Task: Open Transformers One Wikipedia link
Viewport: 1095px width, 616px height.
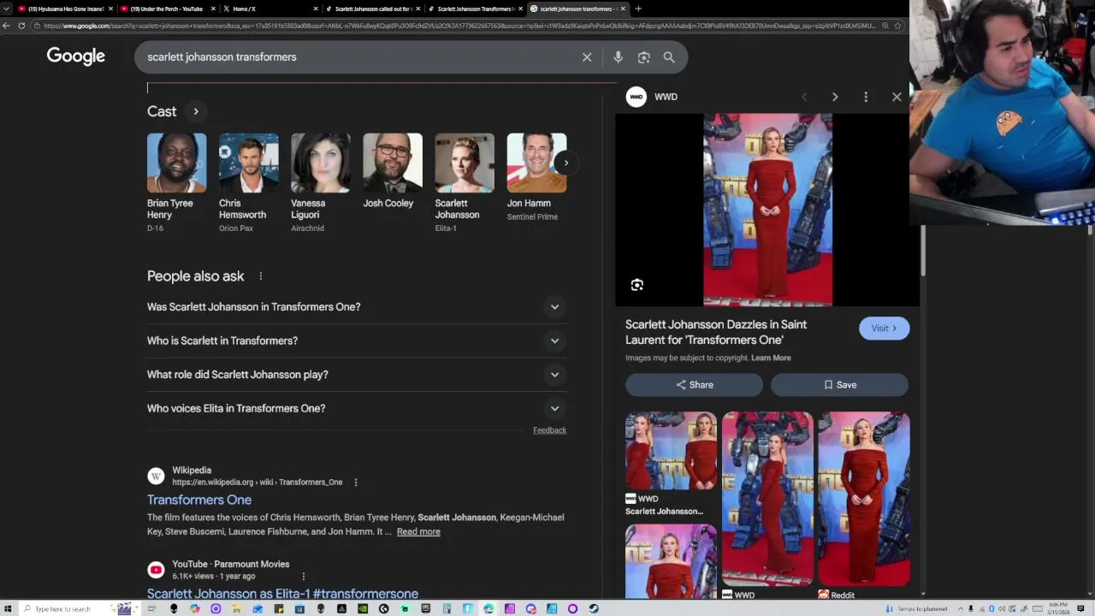Action: [x=199, y=500]
